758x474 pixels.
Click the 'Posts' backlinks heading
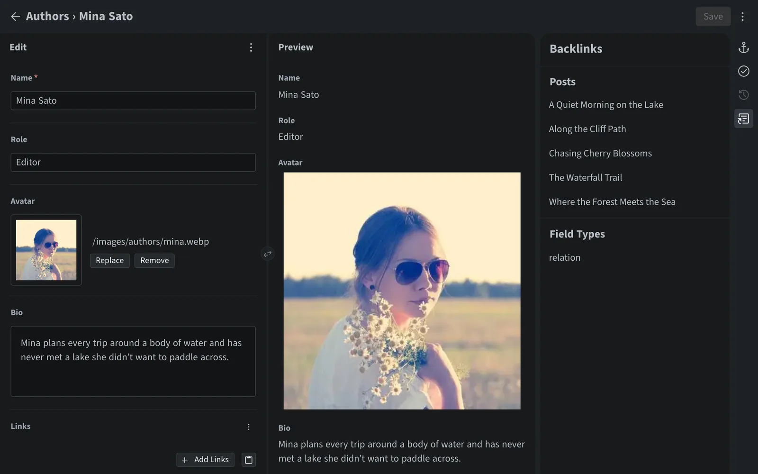(x=562, y=82)
